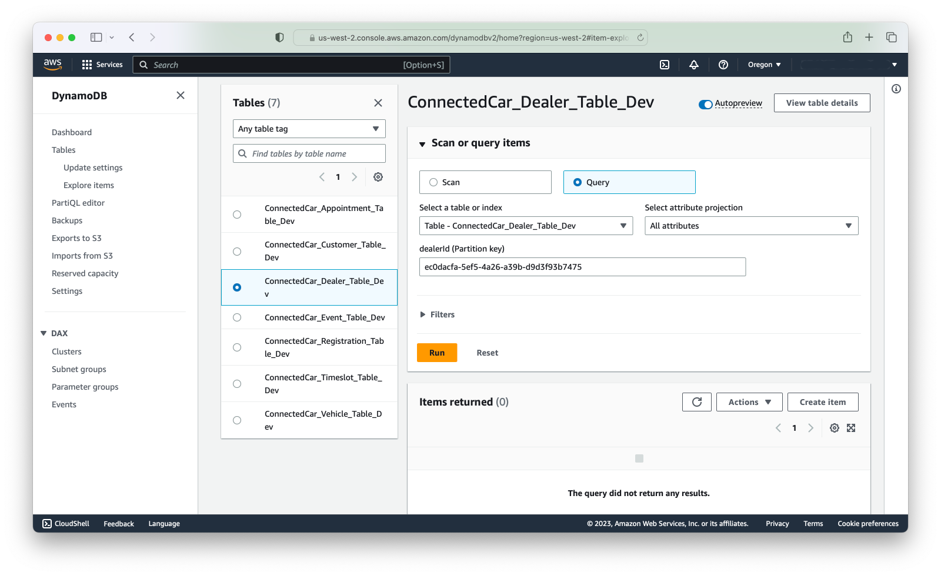
Task: Click View table details
Action: (x=822, y=103)
